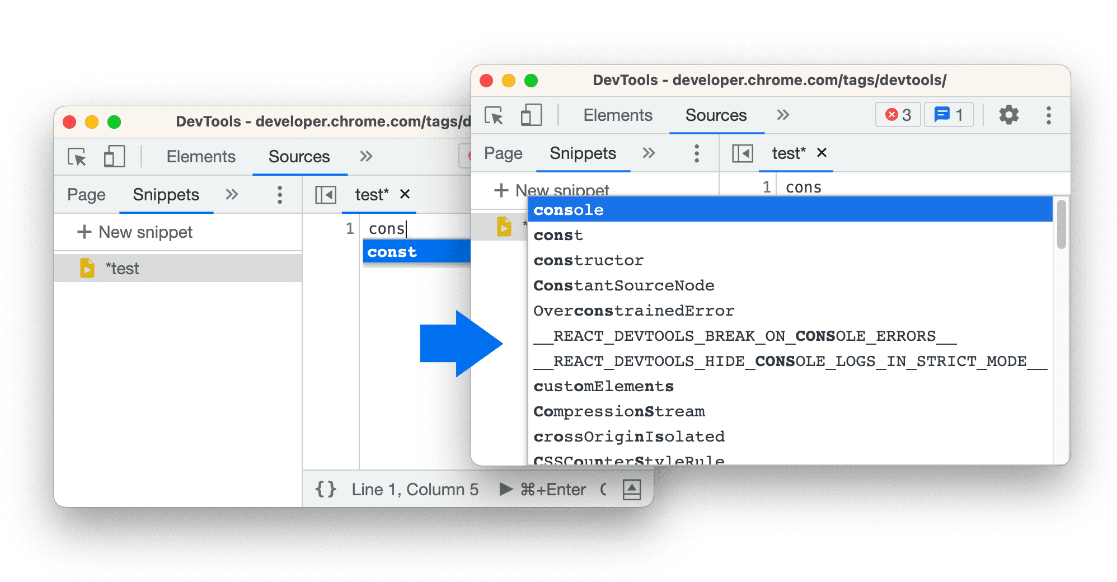1117x582 pixels.
Task: Open the navigator vertical three-dot options menu
Action: [x=696, y=153]
